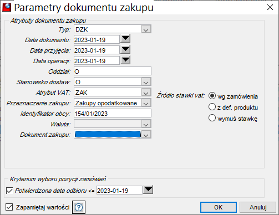Expand the Stanowisko dostaw dropdown
This screenshot has height=215, width=279.
click(x=146, y=82)
